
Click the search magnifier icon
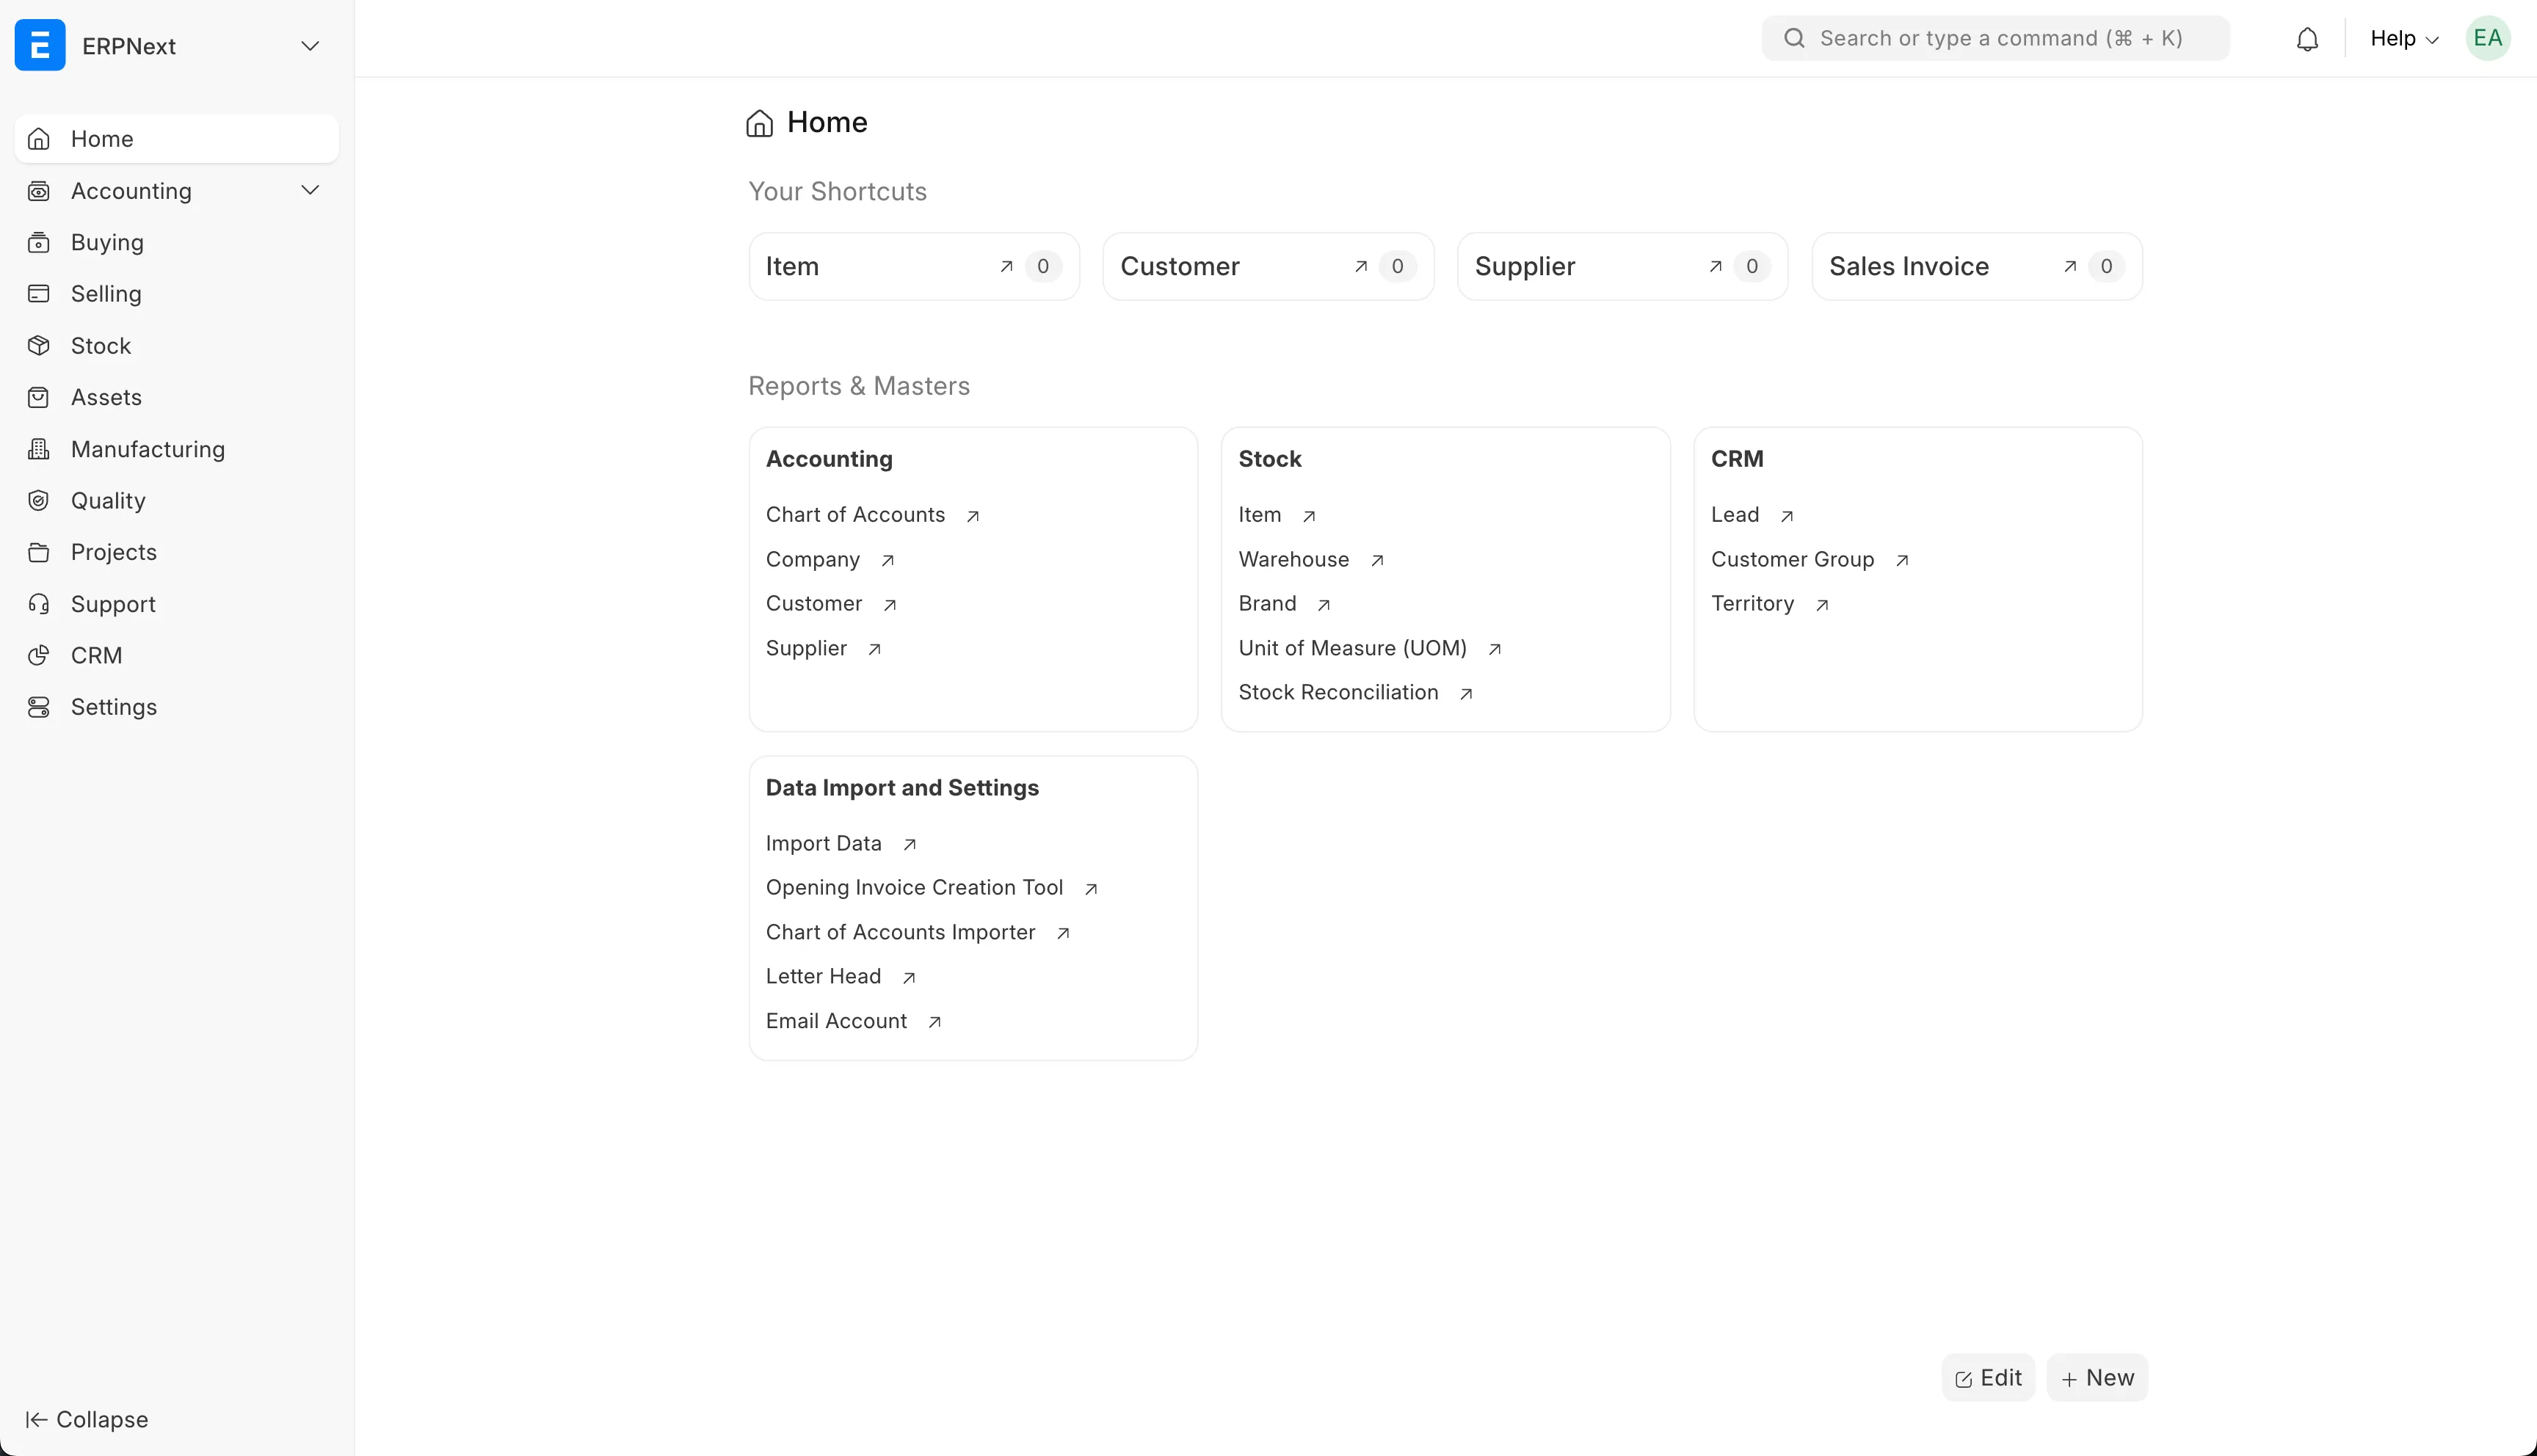pyautogui.click(x=1794, y=38)
